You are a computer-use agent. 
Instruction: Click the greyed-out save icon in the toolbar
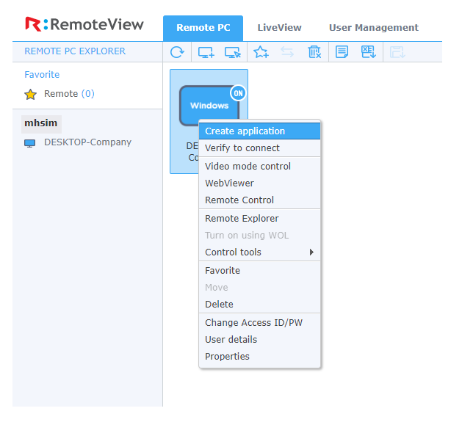click(397, 52)
